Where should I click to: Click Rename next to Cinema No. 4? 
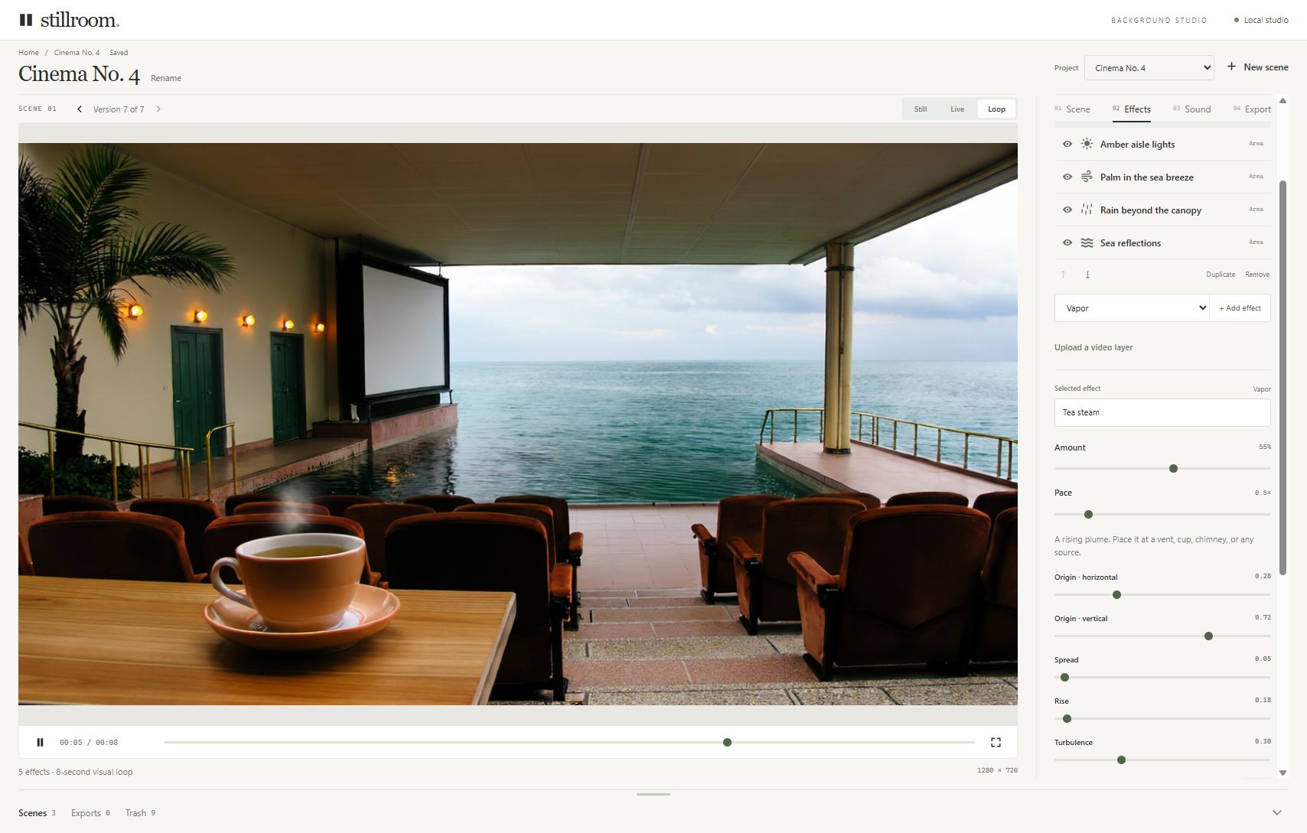coord(166,78)
